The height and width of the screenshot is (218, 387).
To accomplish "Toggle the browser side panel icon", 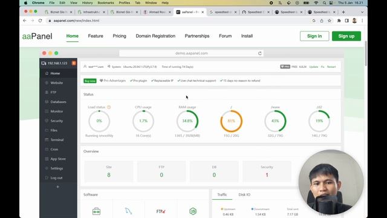I will click(346, 21).
